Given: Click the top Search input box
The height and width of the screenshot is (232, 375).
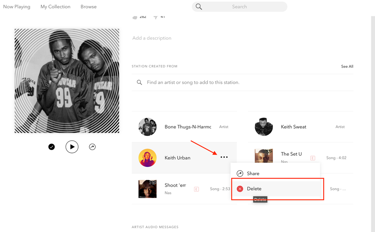Looking at the screenshot, I should (x=239, y=7).
